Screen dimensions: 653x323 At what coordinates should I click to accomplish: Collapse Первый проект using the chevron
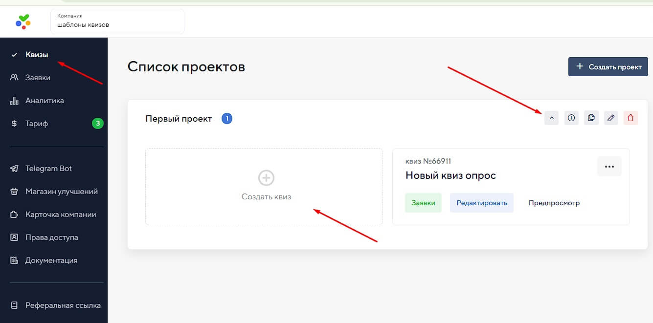[551, 118]
